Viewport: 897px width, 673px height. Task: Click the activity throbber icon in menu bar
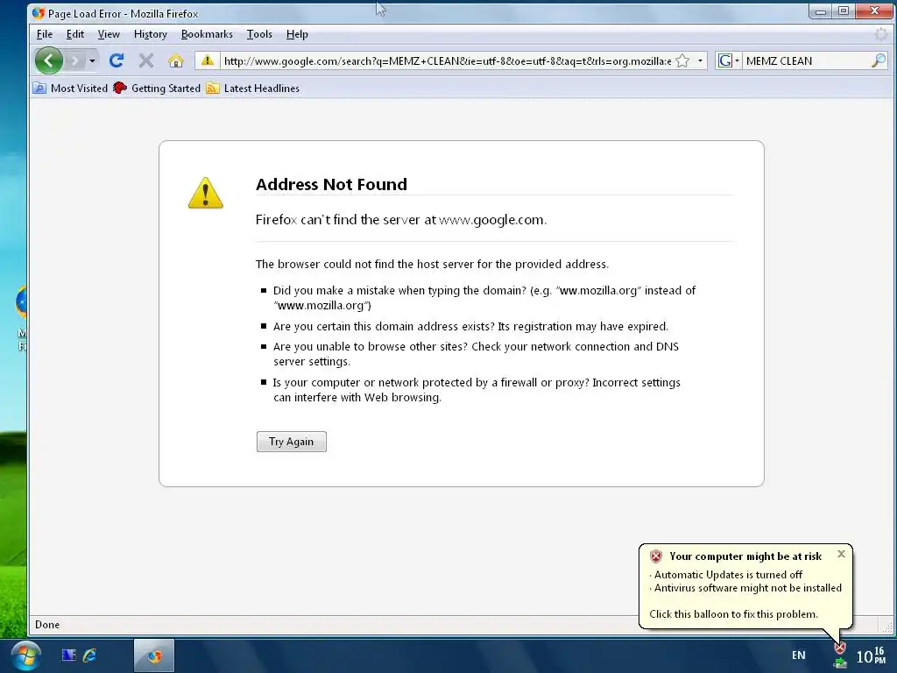click(881, 34)
